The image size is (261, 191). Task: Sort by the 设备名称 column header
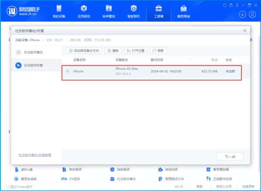[x=80, y=60]
